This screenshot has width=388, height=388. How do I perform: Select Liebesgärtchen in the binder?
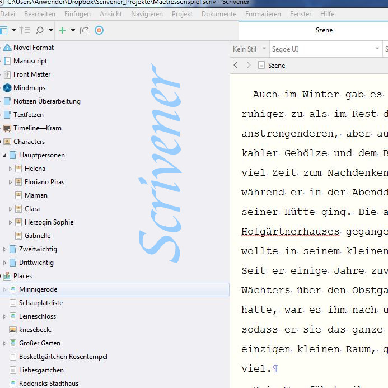pyautogui.click(x=41, y=370)
